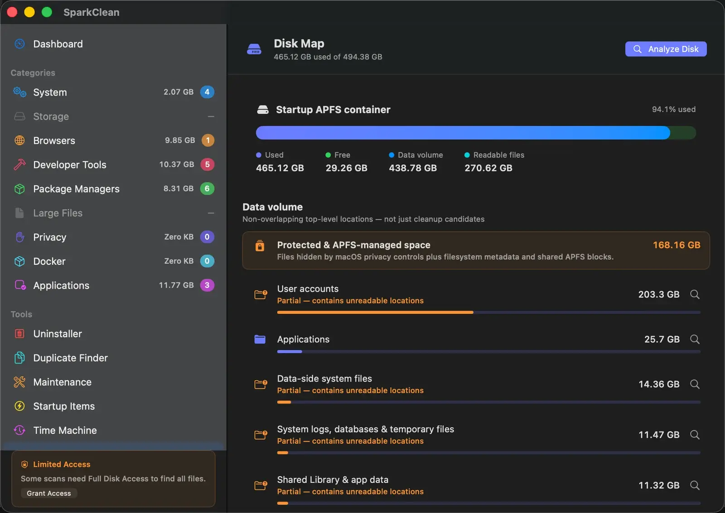Inspect System logs row magnifier icon
This screenshot has width=725, height=513.
[x=695, y=435]
